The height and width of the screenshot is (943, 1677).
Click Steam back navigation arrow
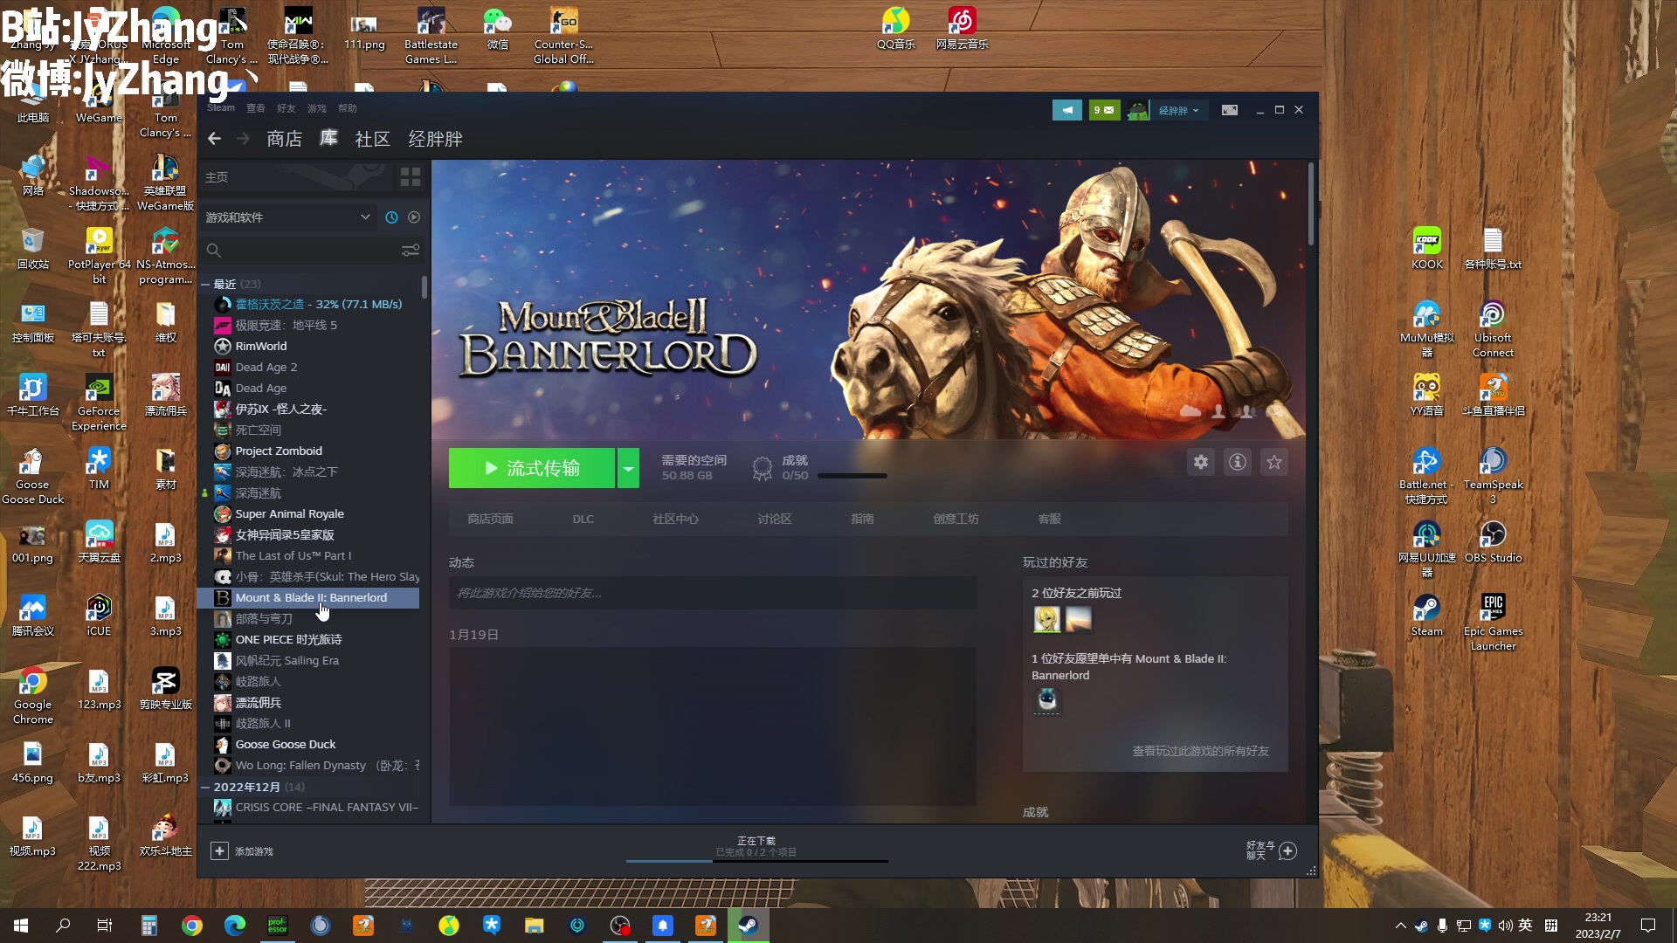(x=214, y=139)
